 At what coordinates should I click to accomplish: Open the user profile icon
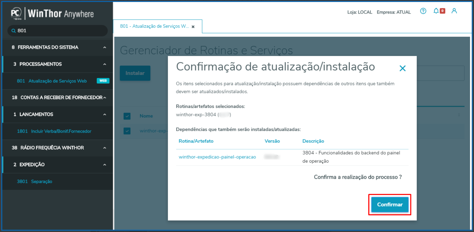(x=454, y=11)
